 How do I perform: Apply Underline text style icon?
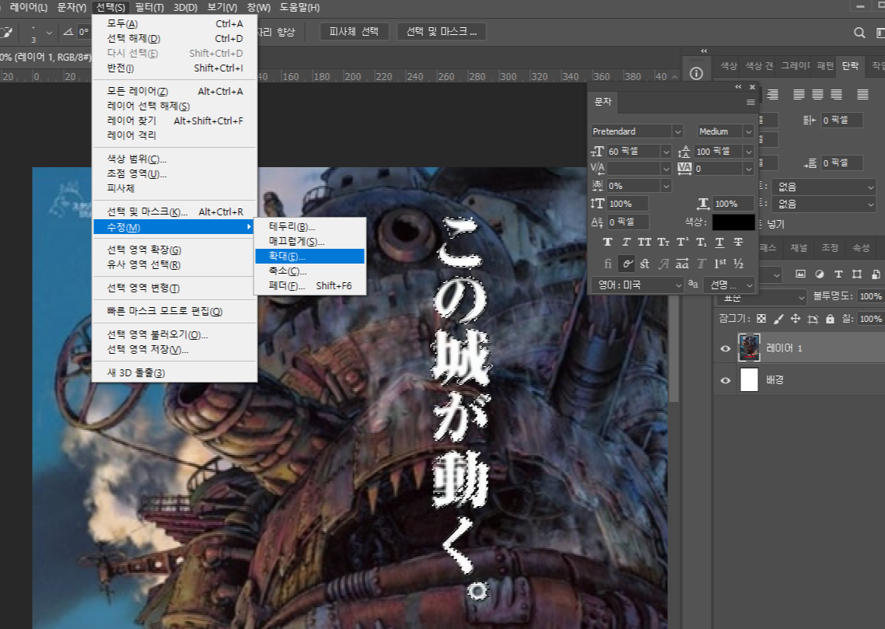click(x=719, y=242)
